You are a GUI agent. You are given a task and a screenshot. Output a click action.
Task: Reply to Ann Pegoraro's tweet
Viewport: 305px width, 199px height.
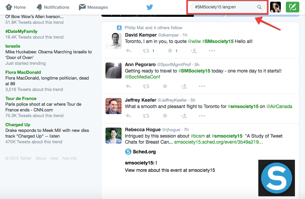[128, 86]
